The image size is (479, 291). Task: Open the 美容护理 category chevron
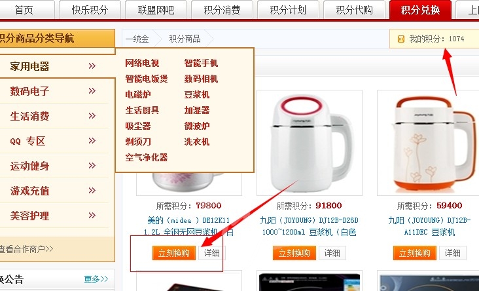pyautogui.click(x=92, y=215)
